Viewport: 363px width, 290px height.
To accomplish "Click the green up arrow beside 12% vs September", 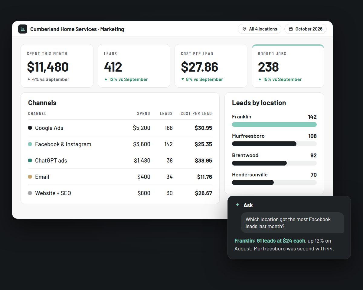I will (106, 79).
